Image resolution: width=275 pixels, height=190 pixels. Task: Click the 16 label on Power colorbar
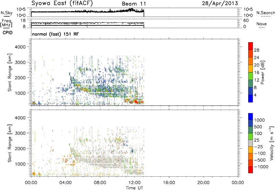256,73
